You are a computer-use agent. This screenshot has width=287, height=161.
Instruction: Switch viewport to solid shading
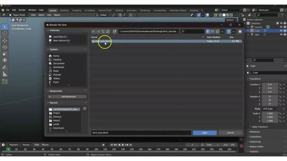coord(224,15)
